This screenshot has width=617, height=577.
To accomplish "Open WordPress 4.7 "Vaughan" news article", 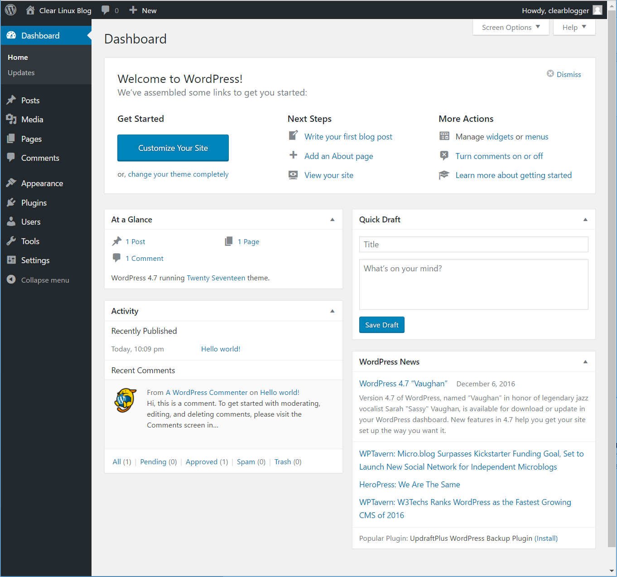I will tap(403, 383).
